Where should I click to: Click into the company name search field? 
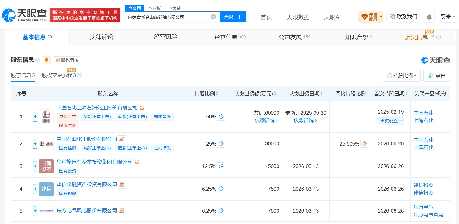167,17
